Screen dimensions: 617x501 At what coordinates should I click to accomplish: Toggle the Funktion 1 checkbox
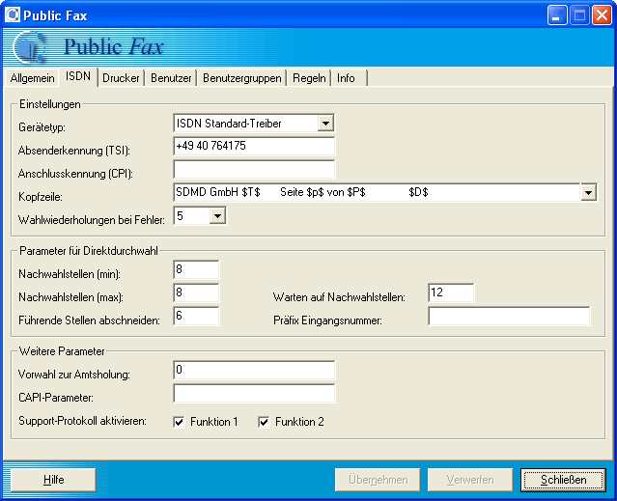click(179, 422)
